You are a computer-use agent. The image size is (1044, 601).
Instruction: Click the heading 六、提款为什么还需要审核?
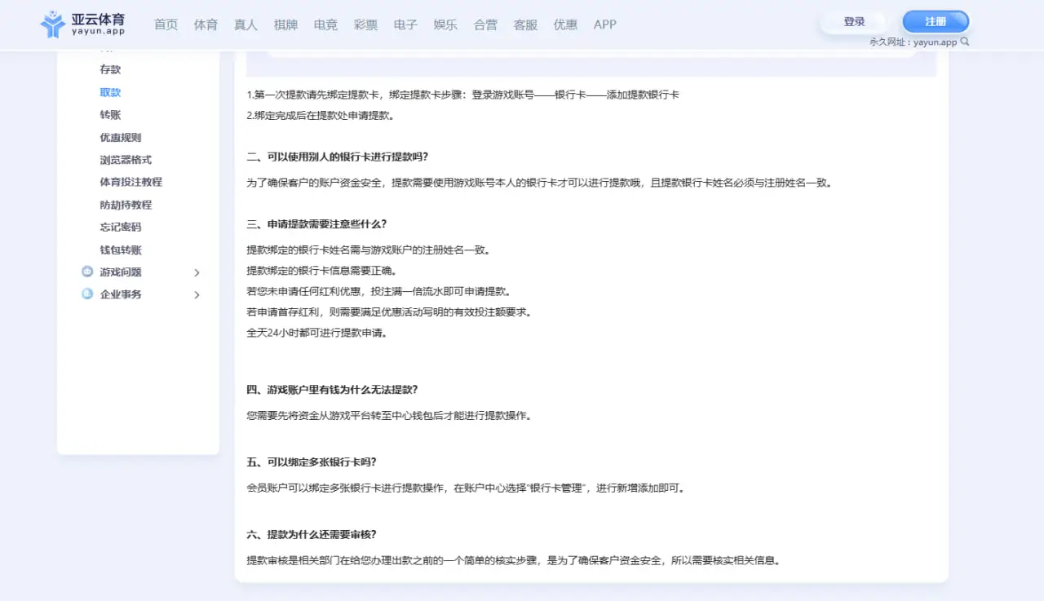click(312, 535)
